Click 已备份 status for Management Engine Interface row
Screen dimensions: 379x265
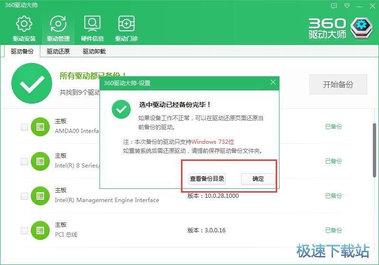(x=334, y=195)
